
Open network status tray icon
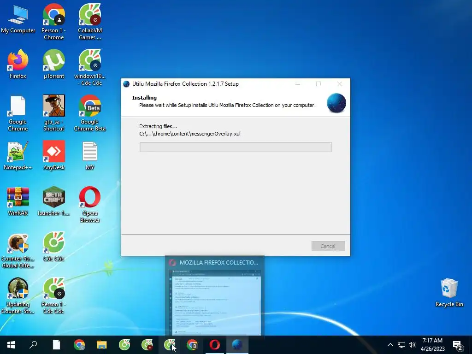point(401,345)
